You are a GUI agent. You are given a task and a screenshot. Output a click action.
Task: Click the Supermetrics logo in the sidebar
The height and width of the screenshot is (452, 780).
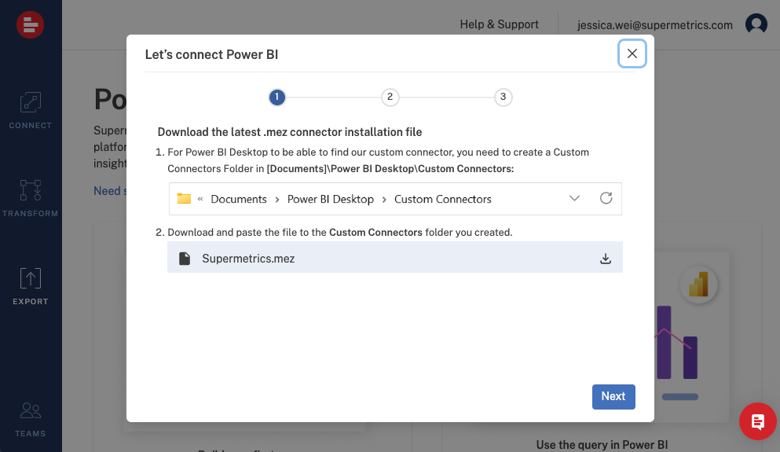tap(31, 24)
